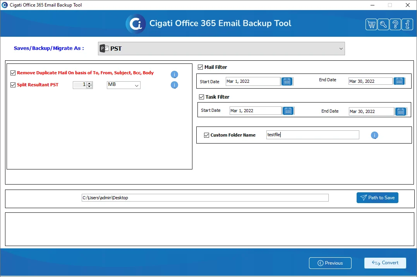Open the about info icon in header

(x=407, y=24)
